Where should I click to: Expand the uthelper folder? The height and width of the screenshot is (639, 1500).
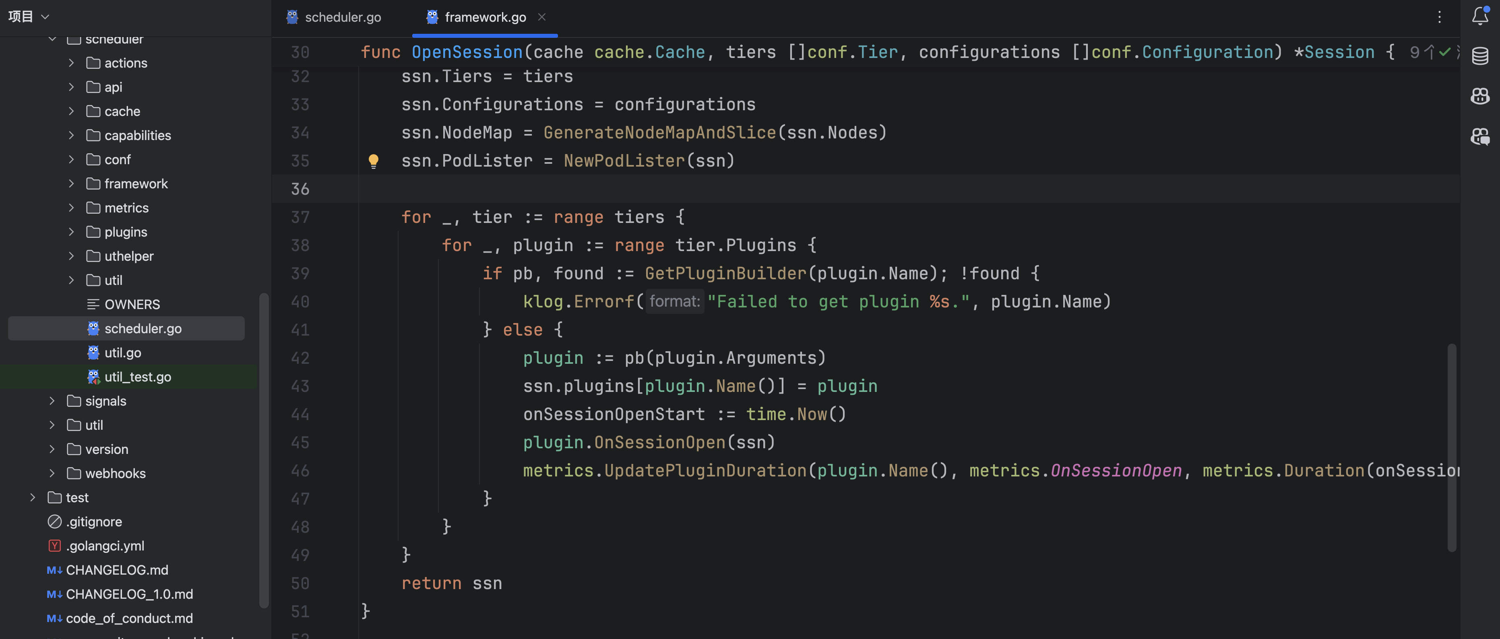pos(72,256)
